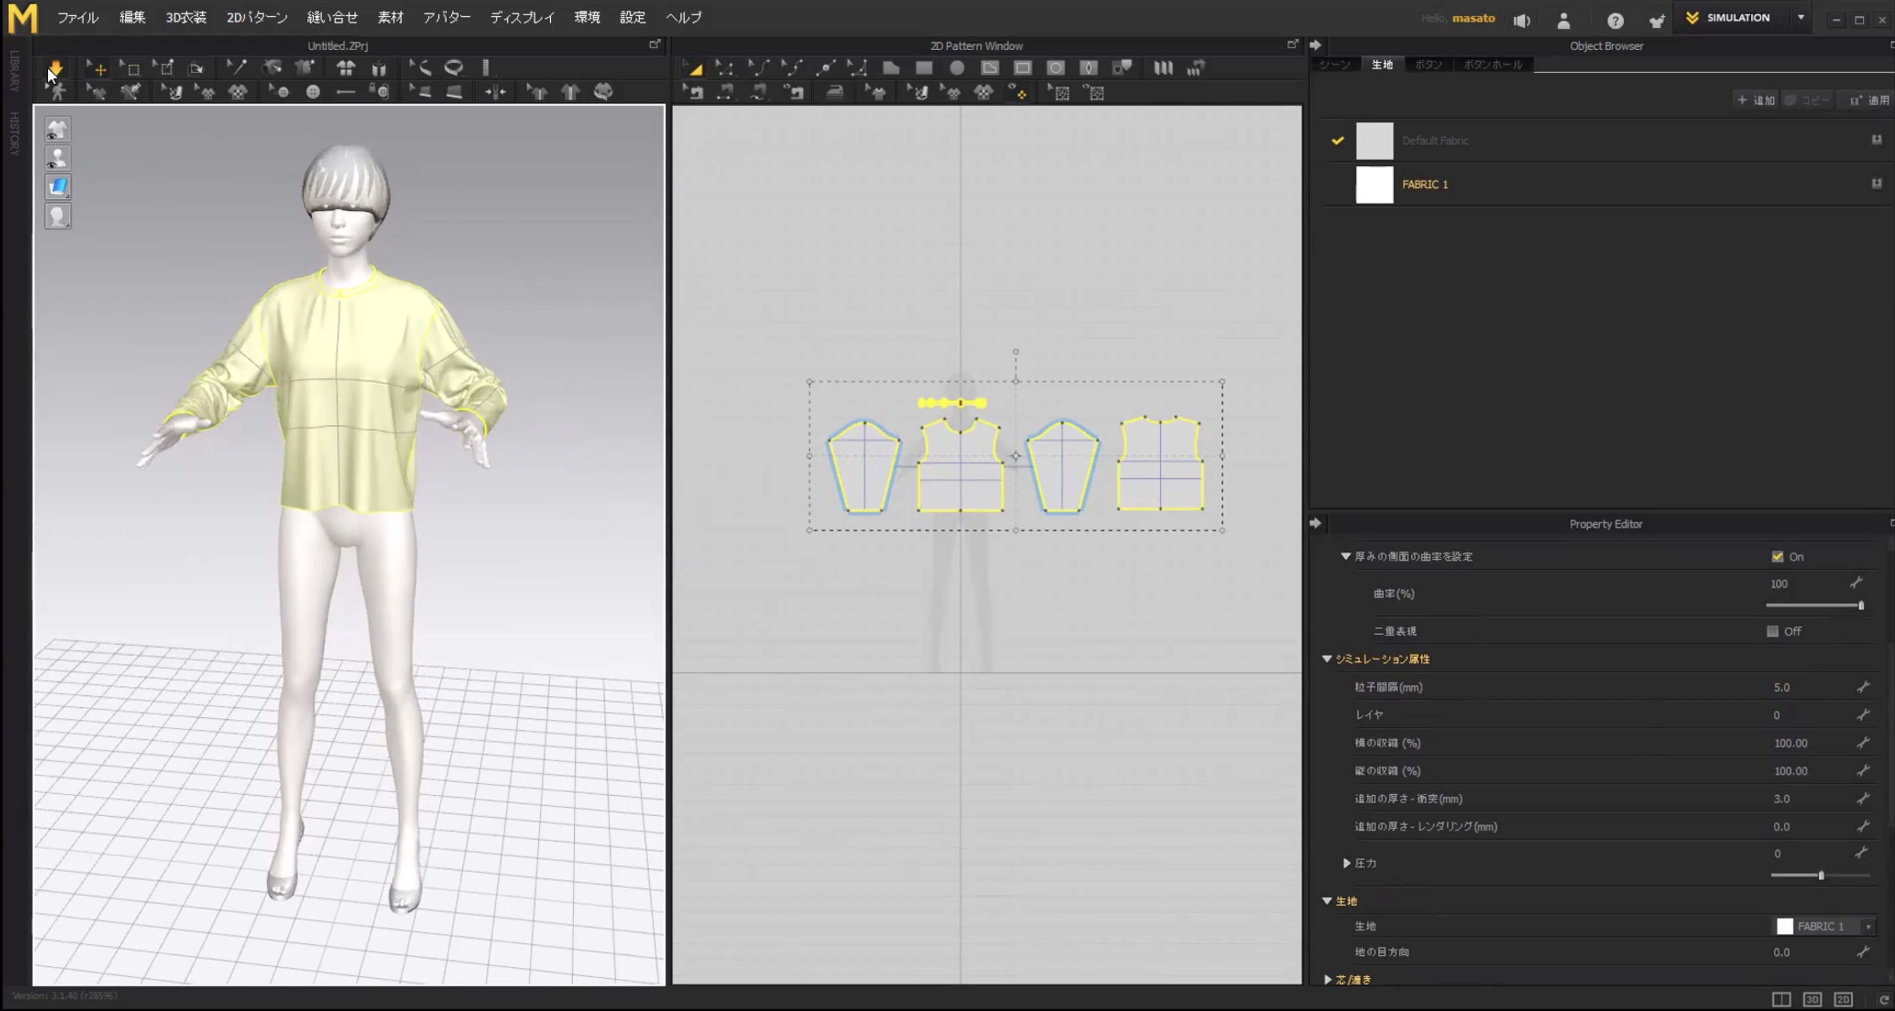Click the 曲率(%) slider
Viewport: 1895px width, 1011px height.
[1813, 605]
